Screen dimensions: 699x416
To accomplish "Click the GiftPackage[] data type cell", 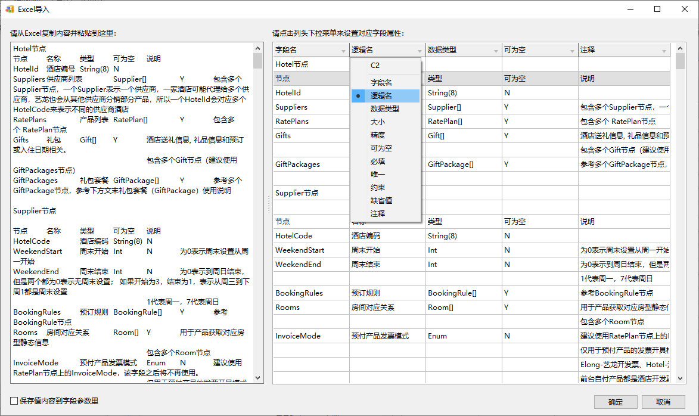I will click(x=464, y=164).
